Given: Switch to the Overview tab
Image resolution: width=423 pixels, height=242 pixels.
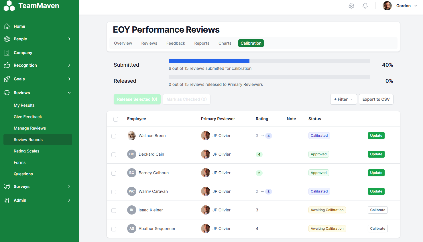Looking at the screenshot, I should pos(123,43).
